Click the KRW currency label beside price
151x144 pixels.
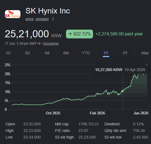click(x=57, y=36)
